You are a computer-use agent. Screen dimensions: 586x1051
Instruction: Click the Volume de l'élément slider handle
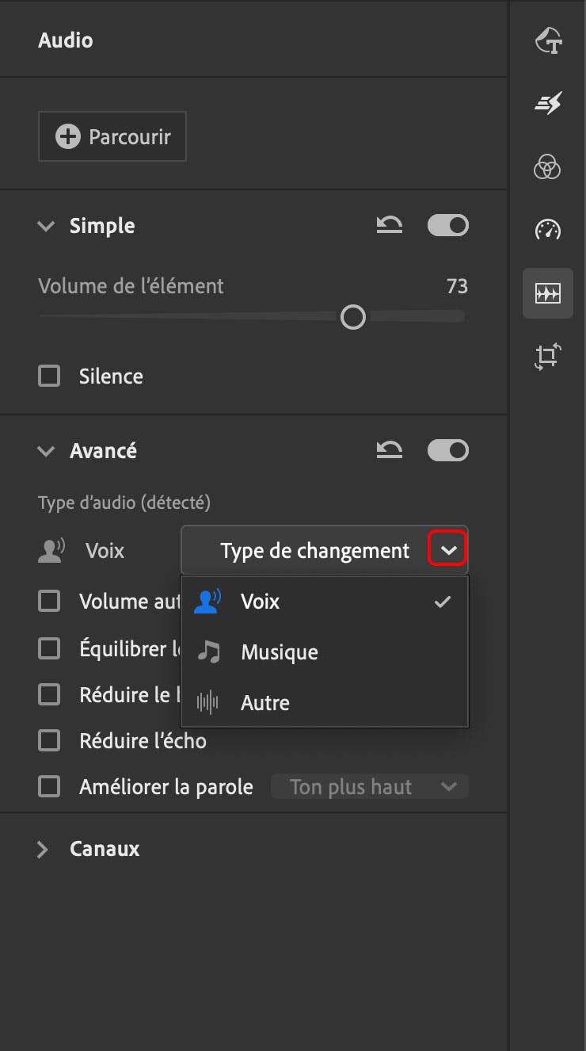[353, 318]
